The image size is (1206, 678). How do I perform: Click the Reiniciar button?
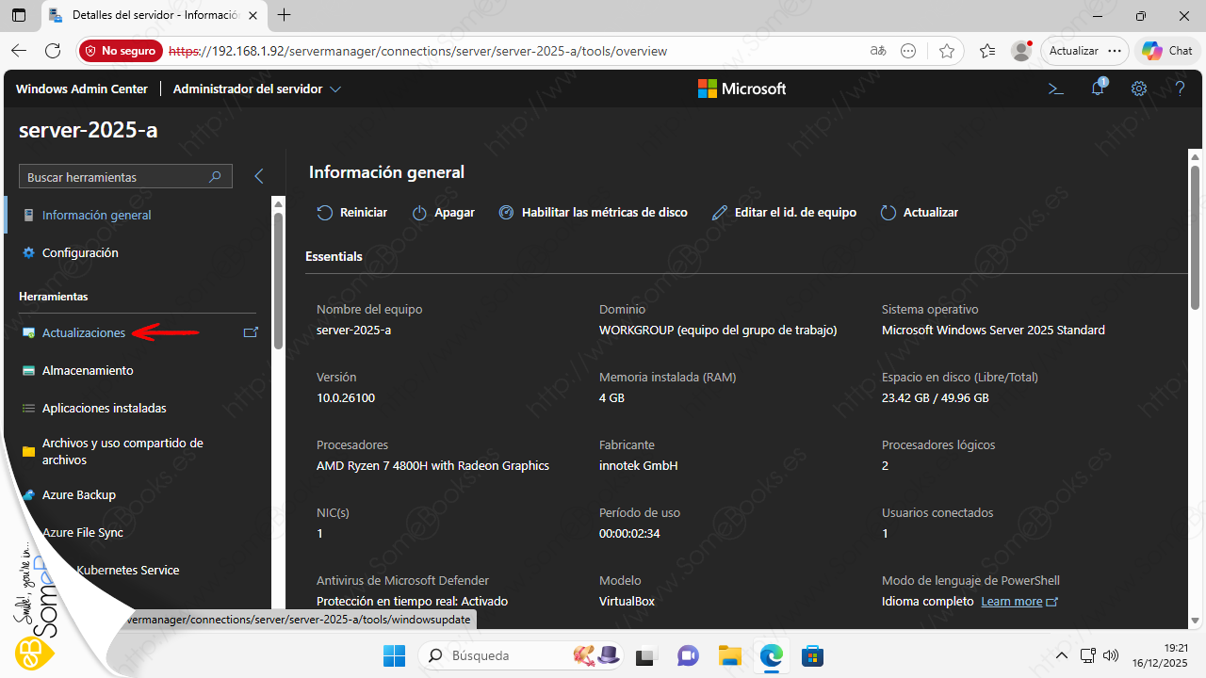(352, 213)
